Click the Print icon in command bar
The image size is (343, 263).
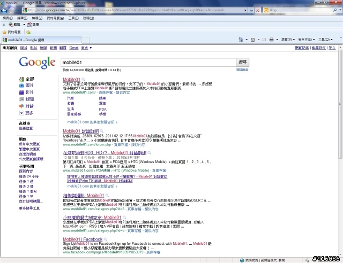click(272, 40)
